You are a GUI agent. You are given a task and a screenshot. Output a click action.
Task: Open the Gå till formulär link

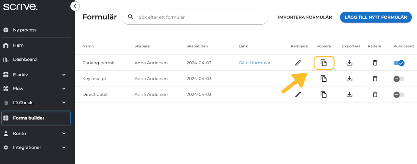click(254, 63)
